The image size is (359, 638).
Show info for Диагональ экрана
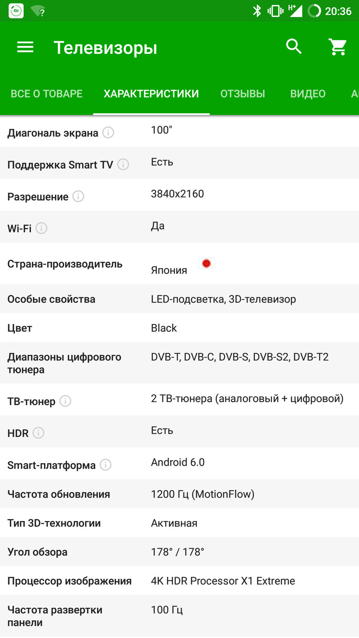(108, 133)
